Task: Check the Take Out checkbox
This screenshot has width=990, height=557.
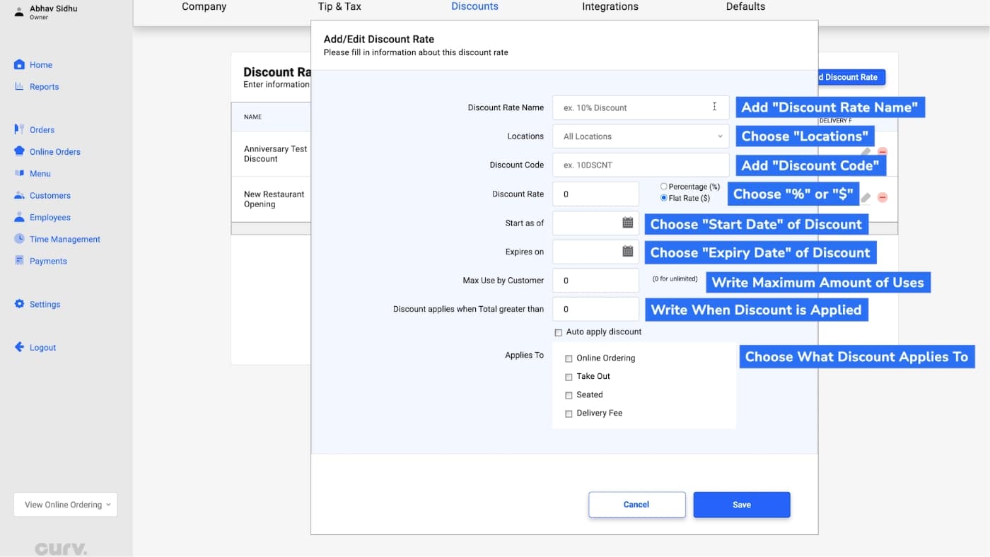Action: pyautogui.click(x=569, y=377)
